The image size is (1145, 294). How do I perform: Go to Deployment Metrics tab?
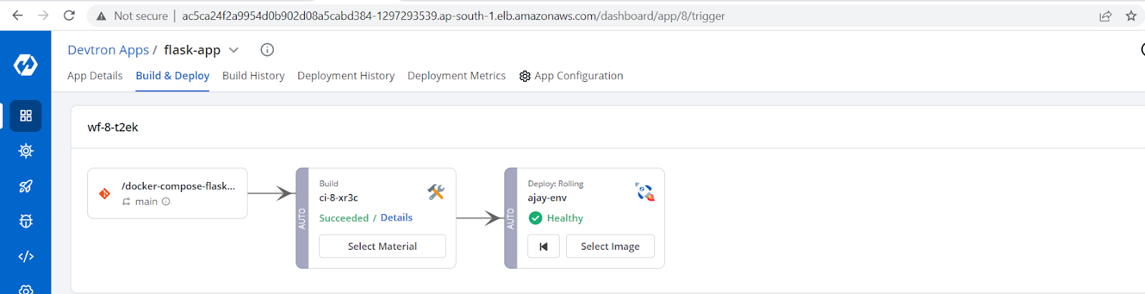(457, 76)
